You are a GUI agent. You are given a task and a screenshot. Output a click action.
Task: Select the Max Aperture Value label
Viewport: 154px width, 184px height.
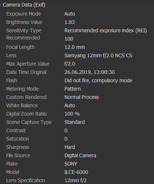tap(28, 64)
